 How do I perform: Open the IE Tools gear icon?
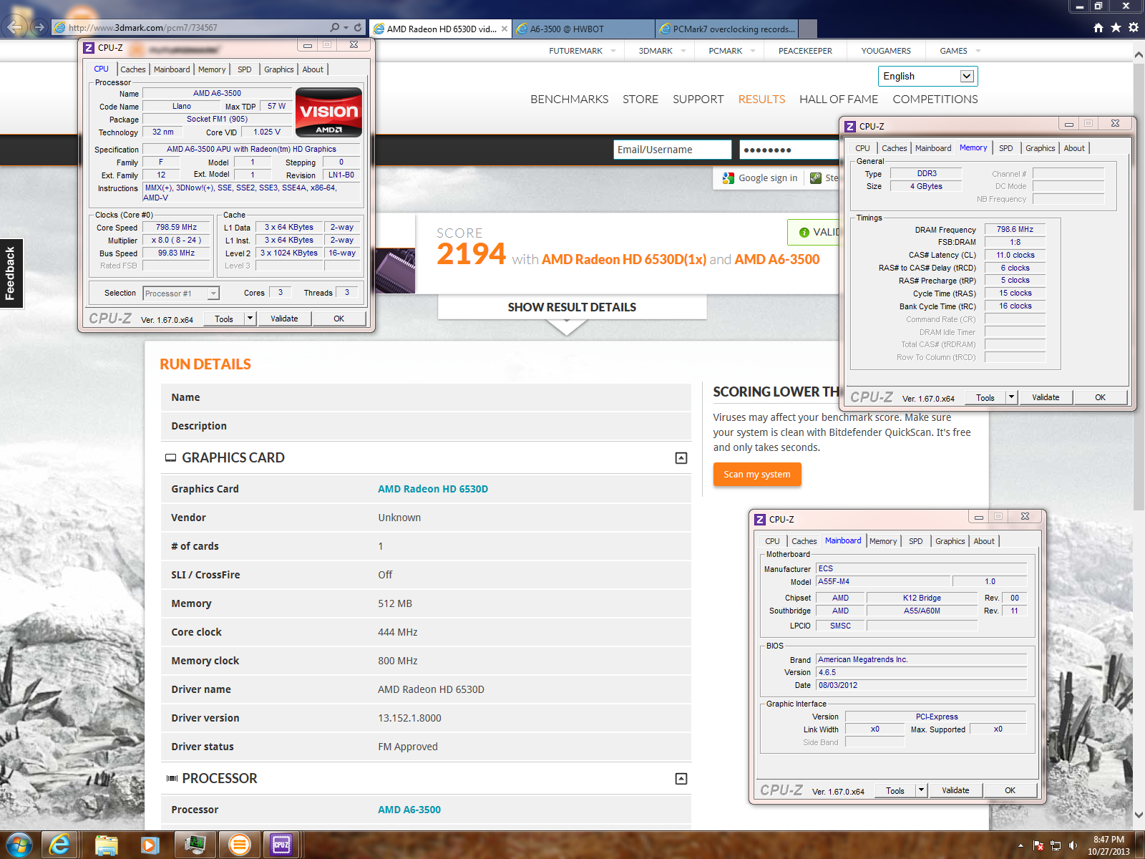pyautogui.click(x=1134, y=27)
